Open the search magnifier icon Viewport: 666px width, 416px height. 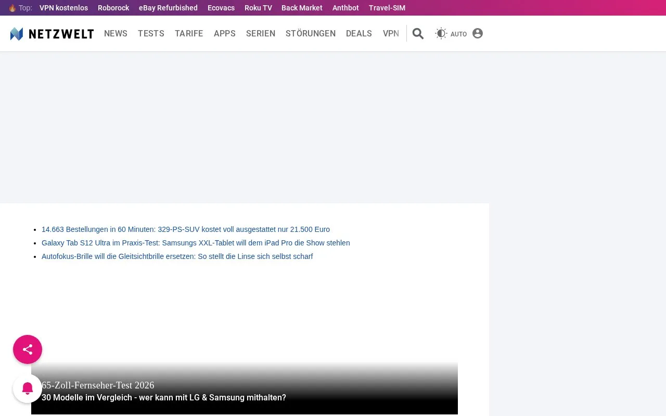pyautogui.click(x=418, y=34)
